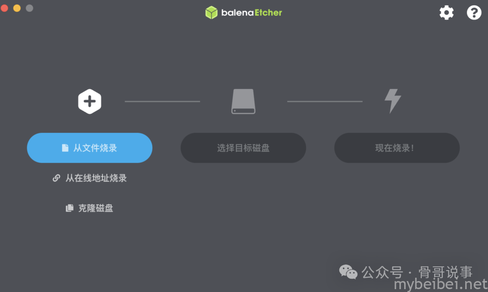Close the window with red button
The height and width of the screenshot is (292, 488).
(x=4, y=8)
